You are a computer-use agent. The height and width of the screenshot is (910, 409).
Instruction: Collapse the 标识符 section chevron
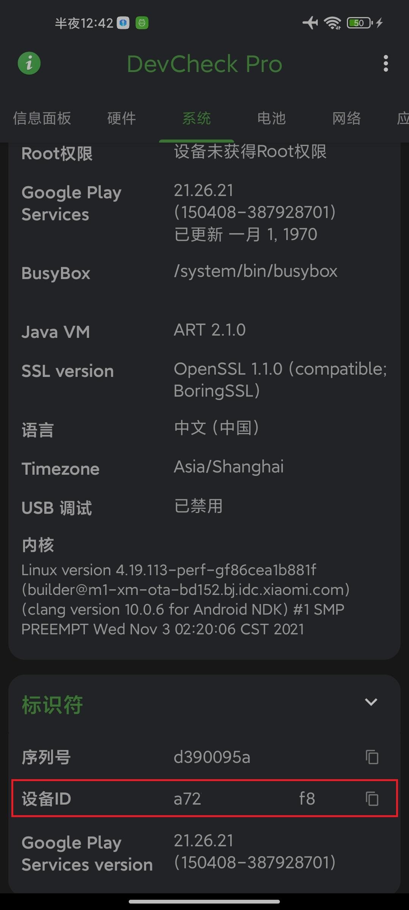[x=371, y=702]
